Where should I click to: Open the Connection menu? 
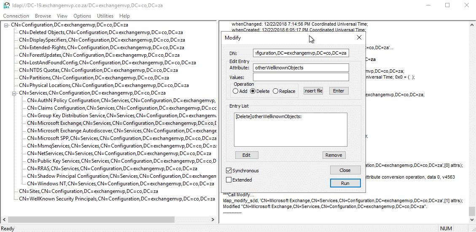click(x=16, y=16)
